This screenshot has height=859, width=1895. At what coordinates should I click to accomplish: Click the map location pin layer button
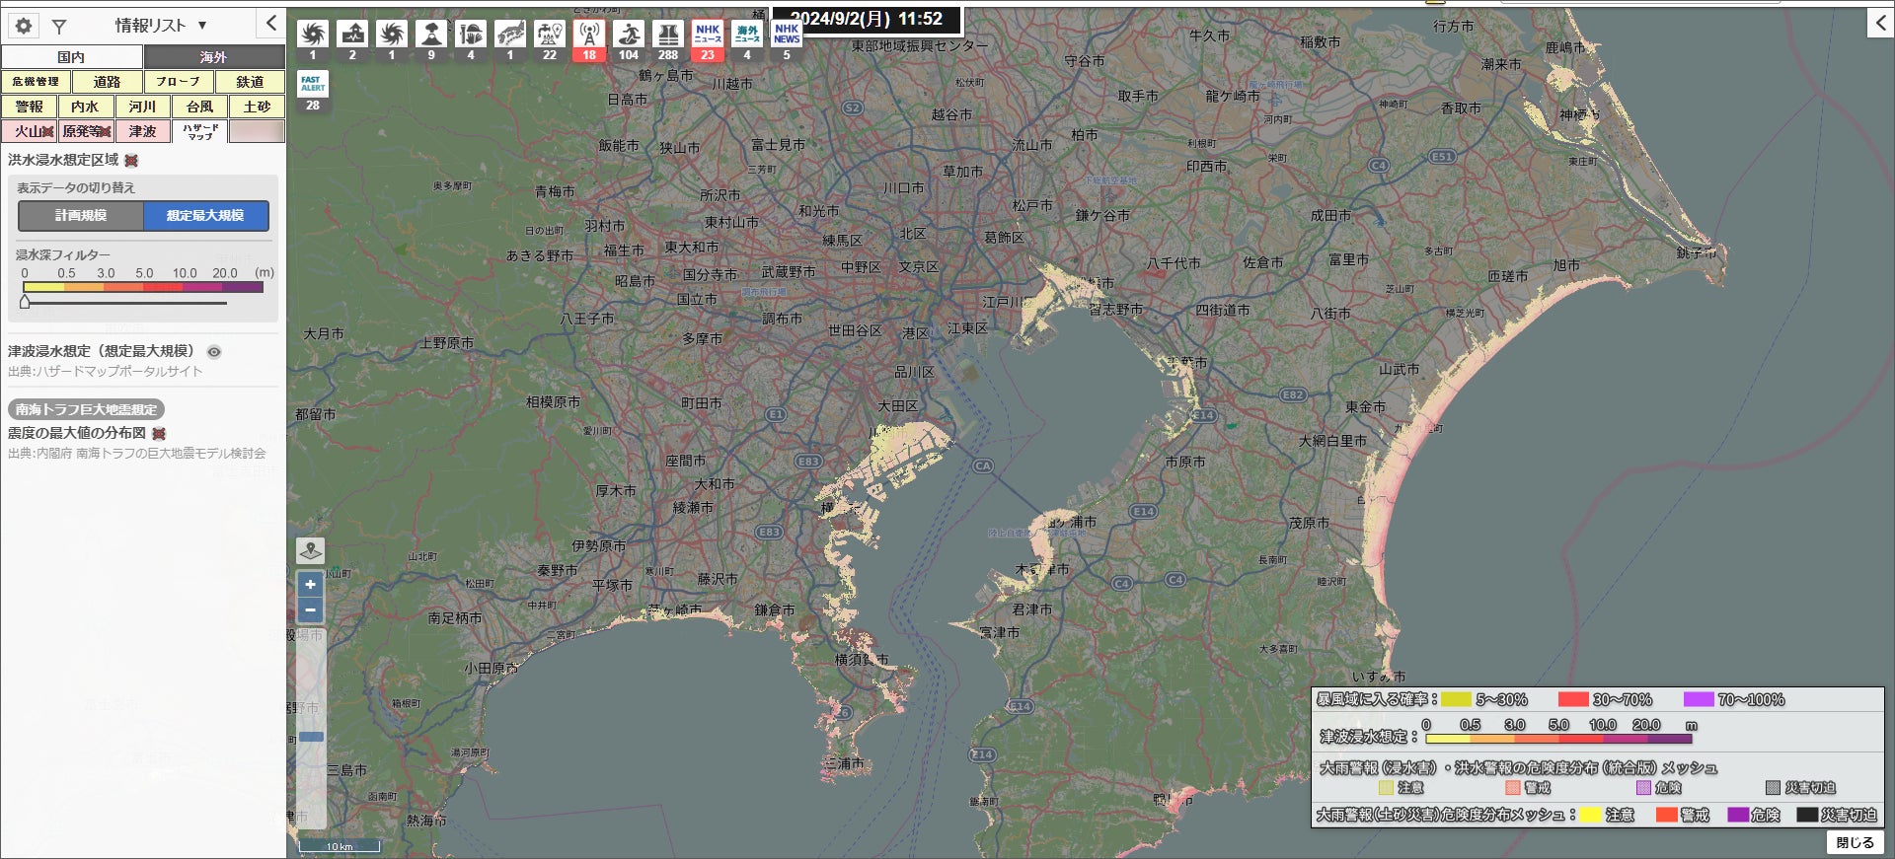(x=311, y=550)
